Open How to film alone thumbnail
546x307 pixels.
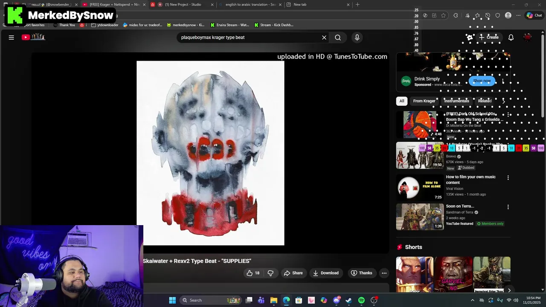click(x=420, y=188)
